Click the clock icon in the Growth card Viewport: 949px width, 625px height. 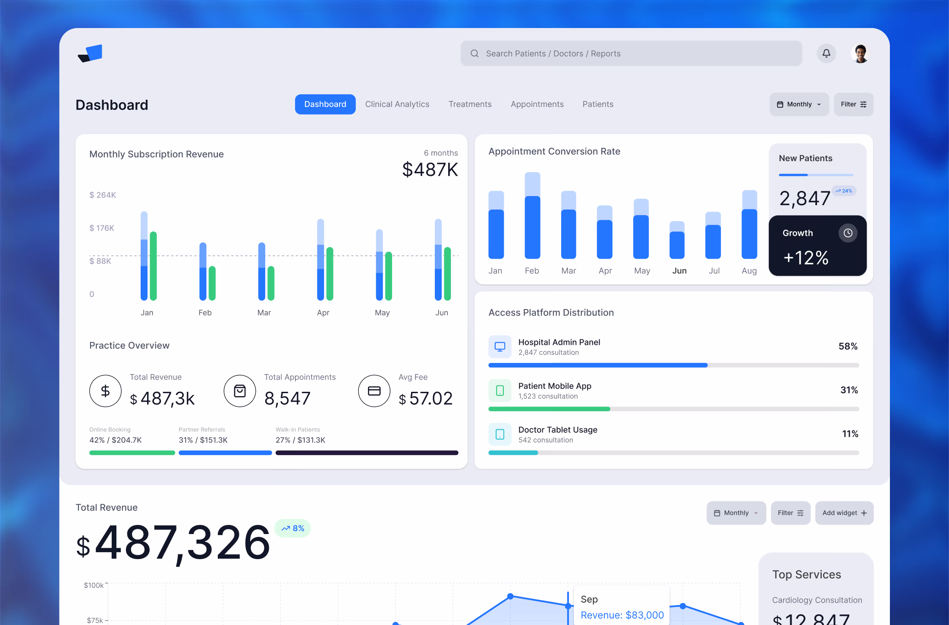click(848, 233)
